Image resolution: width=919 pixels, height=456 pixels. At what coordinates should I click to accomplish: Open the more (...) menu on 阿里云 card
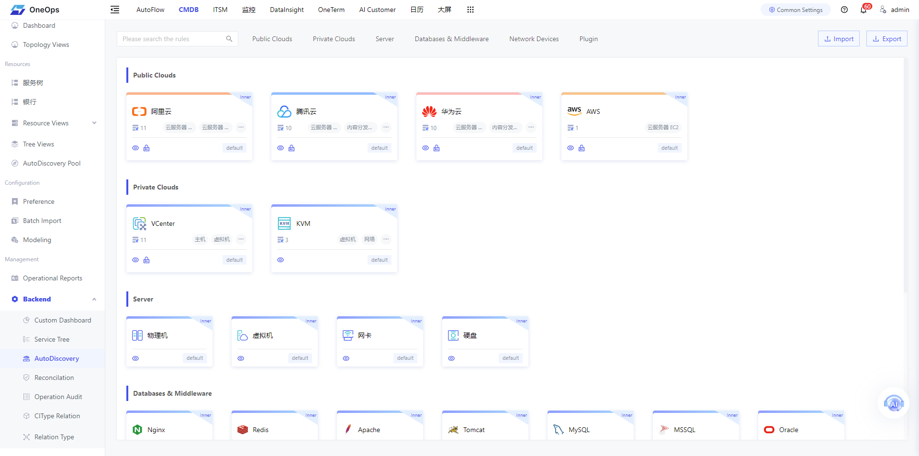pos(241,127)
